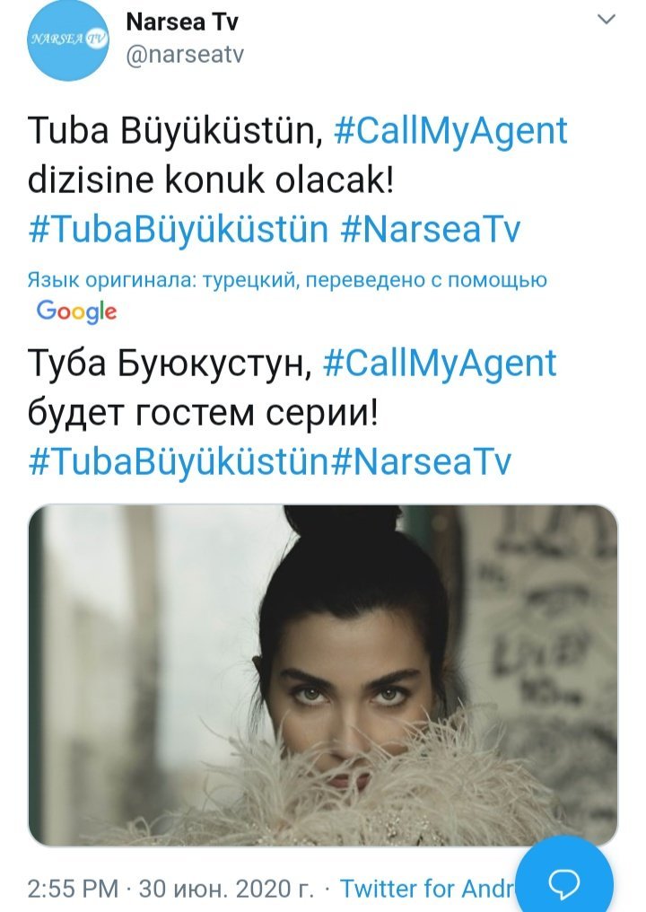Click the Google logo under translation notice

(77, 311)
